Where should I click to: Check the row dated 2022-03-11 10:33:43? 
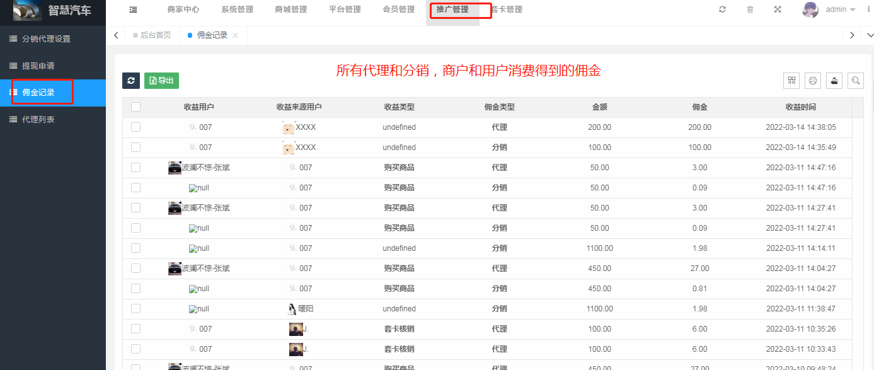coord(135,349)
